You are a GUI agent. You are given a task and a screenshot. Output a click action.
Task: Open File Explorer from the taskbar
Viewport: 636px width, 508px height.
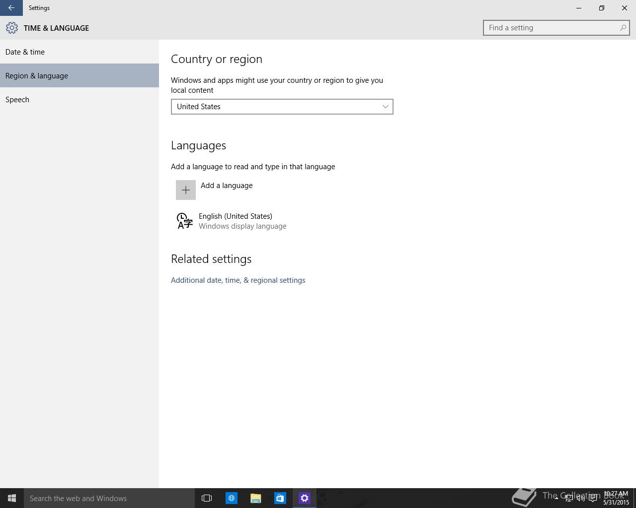pos(256,498)
